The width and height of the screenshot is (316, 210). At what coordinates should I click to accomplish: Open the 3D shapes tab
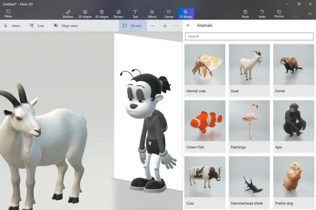(x=102, y=14)
